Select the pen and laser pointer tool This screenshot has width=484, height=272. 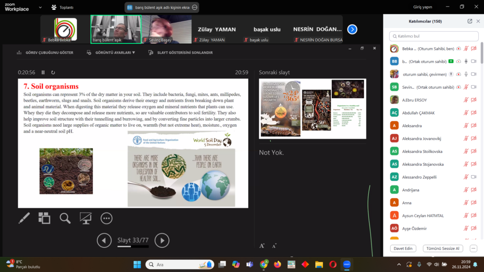coord(24,218)
